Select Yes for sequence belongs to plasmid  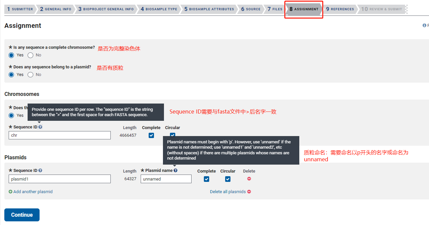pyautogui.click(x=11, y=75)
